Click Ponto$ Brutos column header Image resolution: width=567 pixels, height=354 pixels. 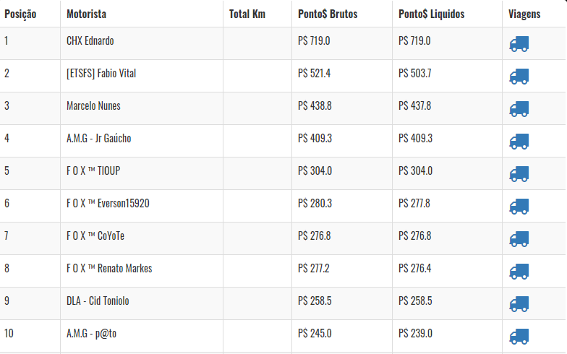(x=328, y=14)
